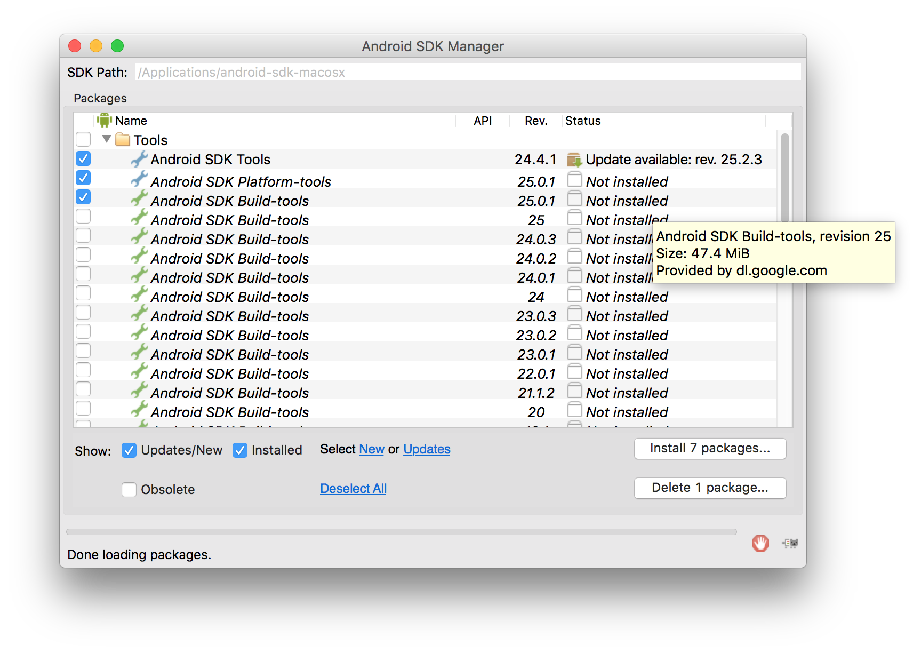Select New packages link
The width and height of the screenshot is (913, 653).
(x=372, y=449)
